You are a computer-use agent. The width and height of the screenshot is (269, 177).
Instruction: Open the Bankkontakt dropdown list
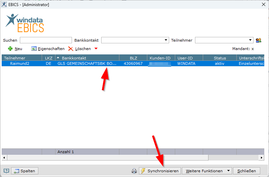click(166, 40)
